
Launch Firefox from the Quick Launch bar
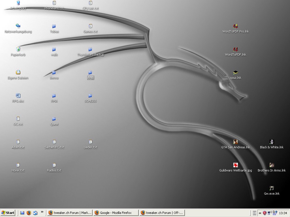pyautogui.click(x=29, y=213)
